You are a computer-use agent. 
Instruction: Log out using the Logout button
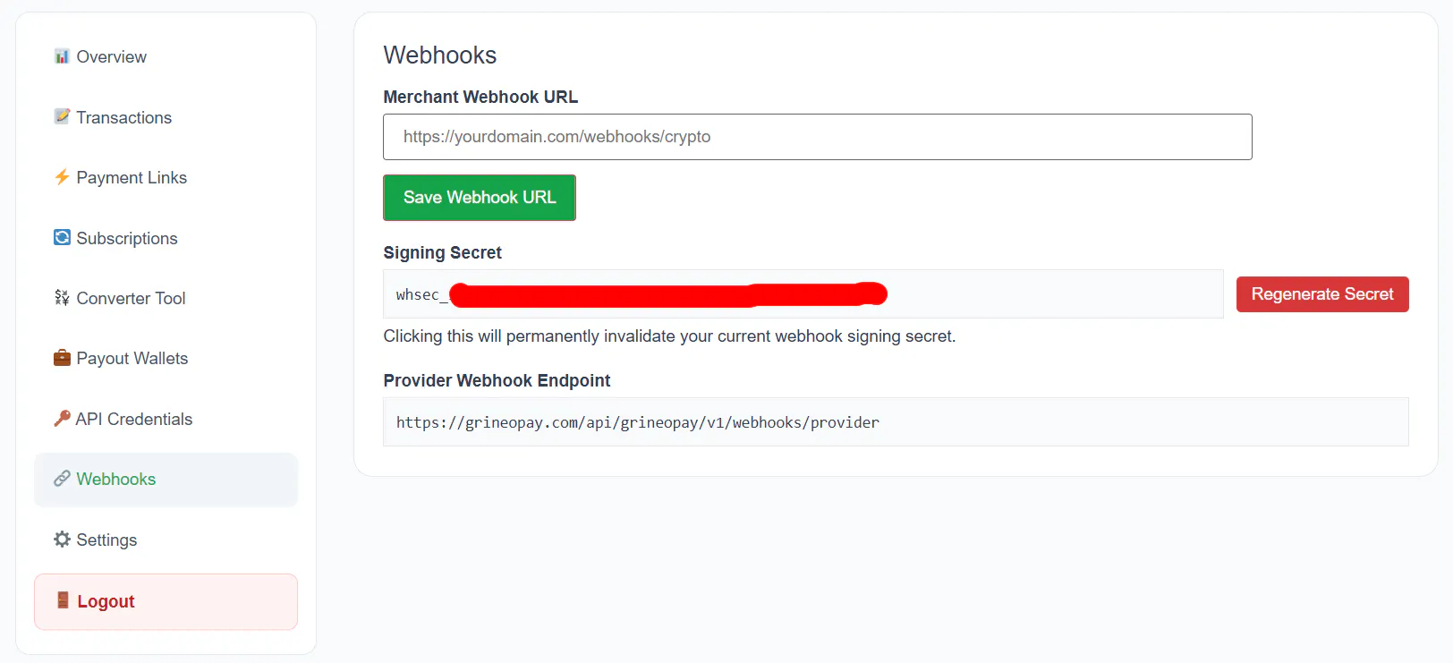(x=166, y=602)
